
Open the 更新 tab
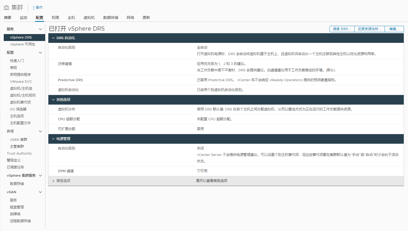coord(146,18)
